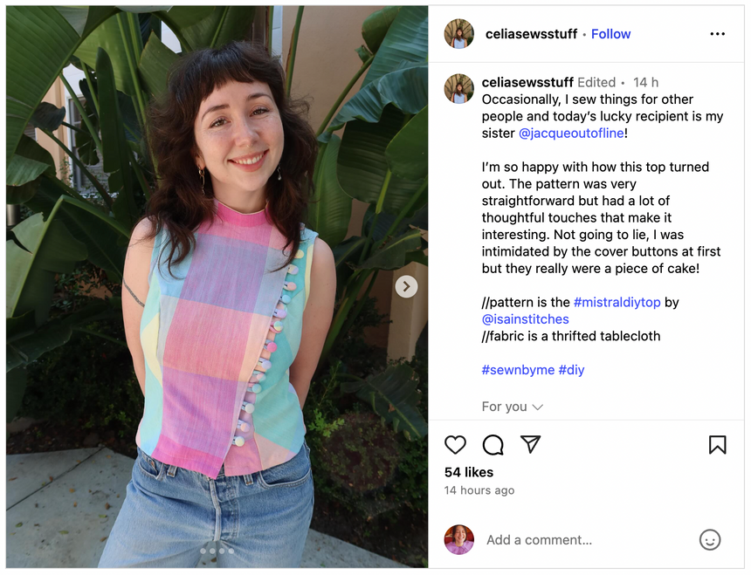Open caption author's profile avatar
This screenshot has height=575, width=751.
tap(458, 88)
